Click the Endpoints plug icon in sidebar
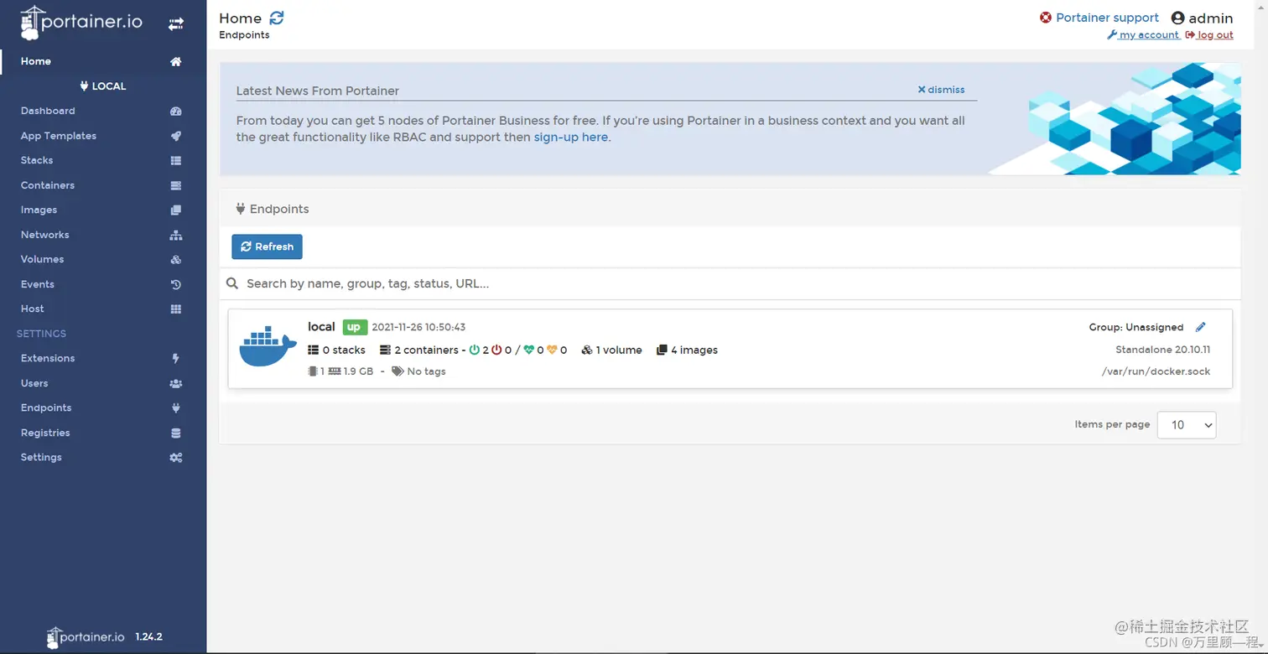The height and width of the screenshot is (654, 1268). 175,407
